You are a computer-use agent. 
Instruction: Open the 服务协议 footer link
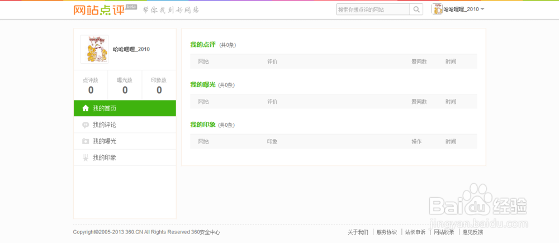pyautogui.click(x=387, y=232)
